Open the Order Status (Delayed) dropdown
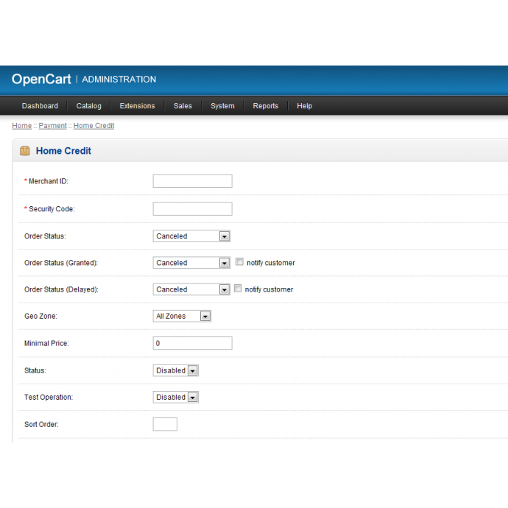Image resolution: width=508 pixels, height=508 pixels. [x=191, y=289]
